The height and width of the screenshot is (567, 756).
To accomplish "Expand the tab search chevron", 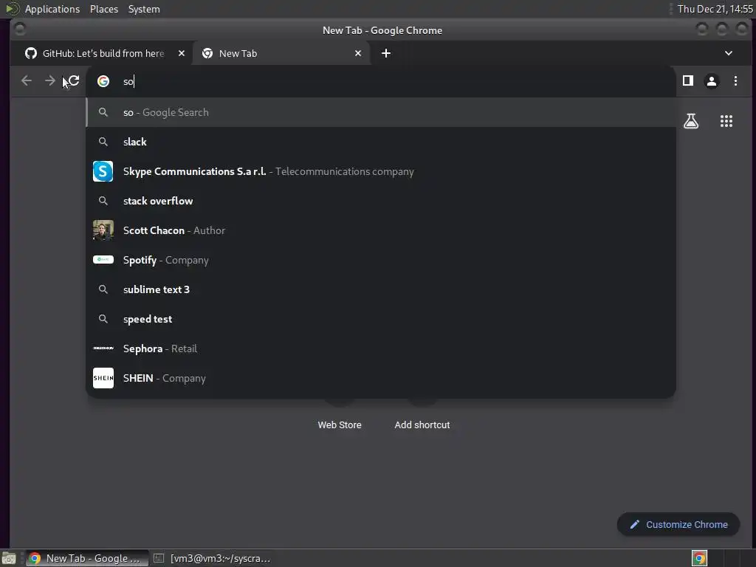I will pos(729,53).
